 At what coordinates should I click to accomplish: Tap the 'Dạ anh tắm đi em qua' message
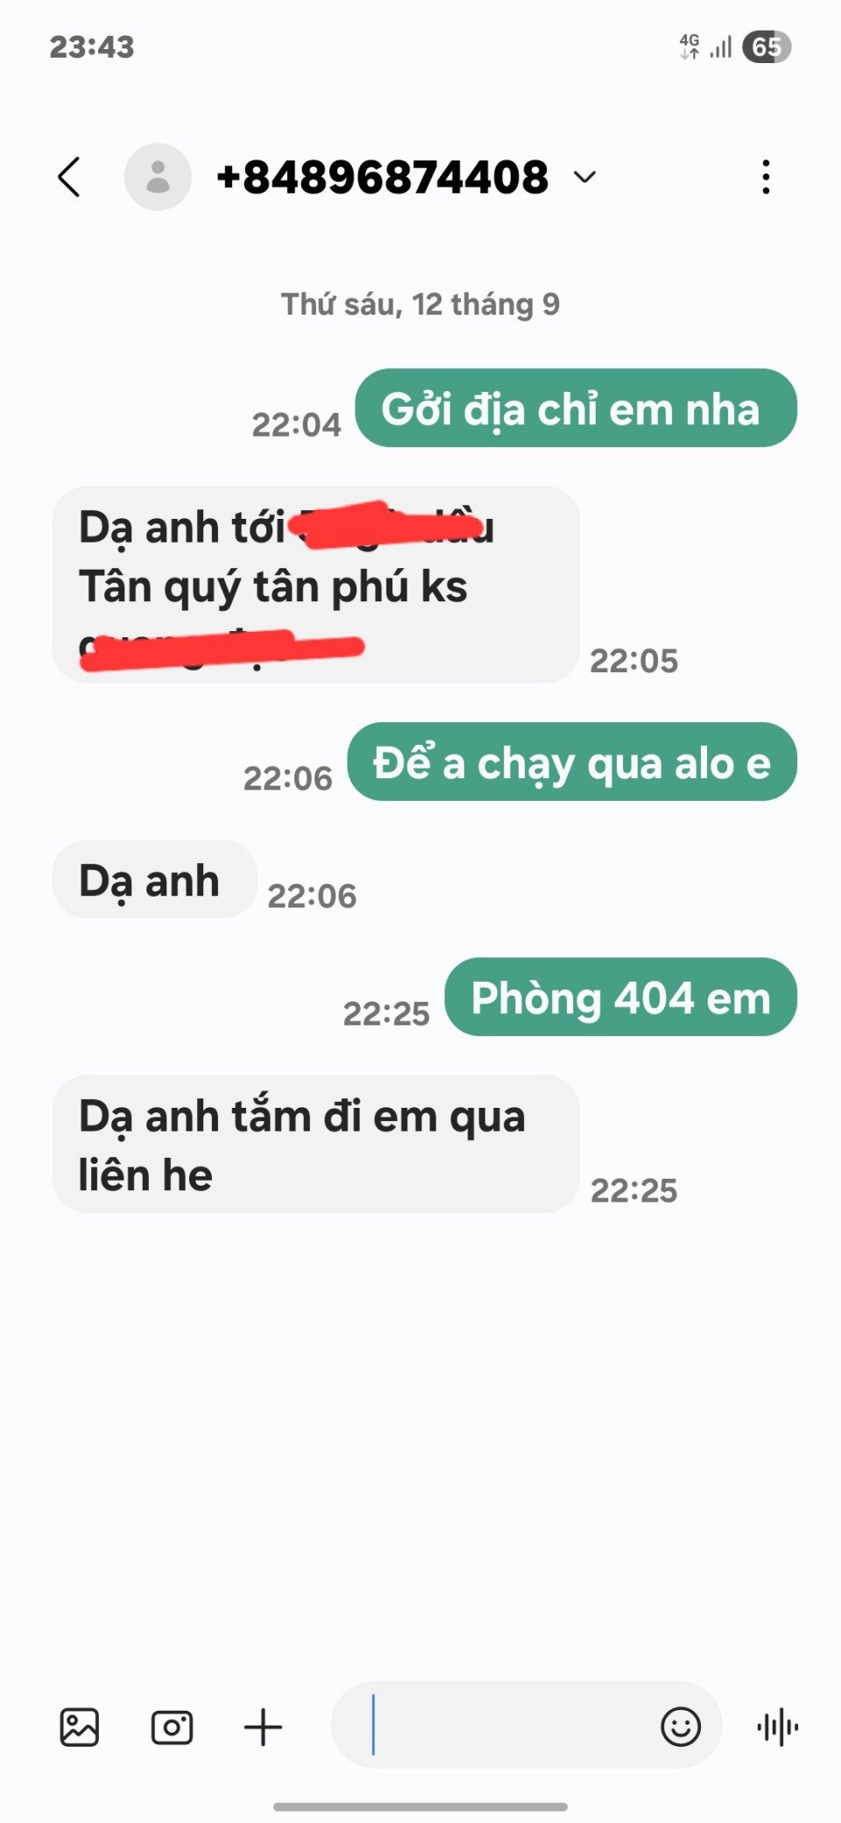point(315,1144)
